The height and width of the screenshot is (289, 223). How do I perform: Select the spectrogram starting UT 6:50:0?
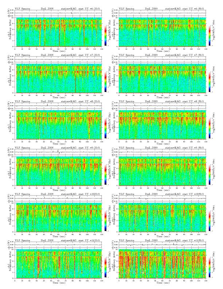162,32
